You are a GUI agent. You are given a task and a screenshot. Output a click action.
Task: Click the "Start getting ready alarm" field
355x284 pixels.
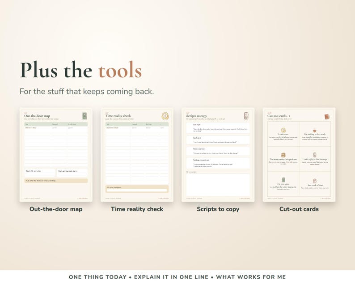72,173
